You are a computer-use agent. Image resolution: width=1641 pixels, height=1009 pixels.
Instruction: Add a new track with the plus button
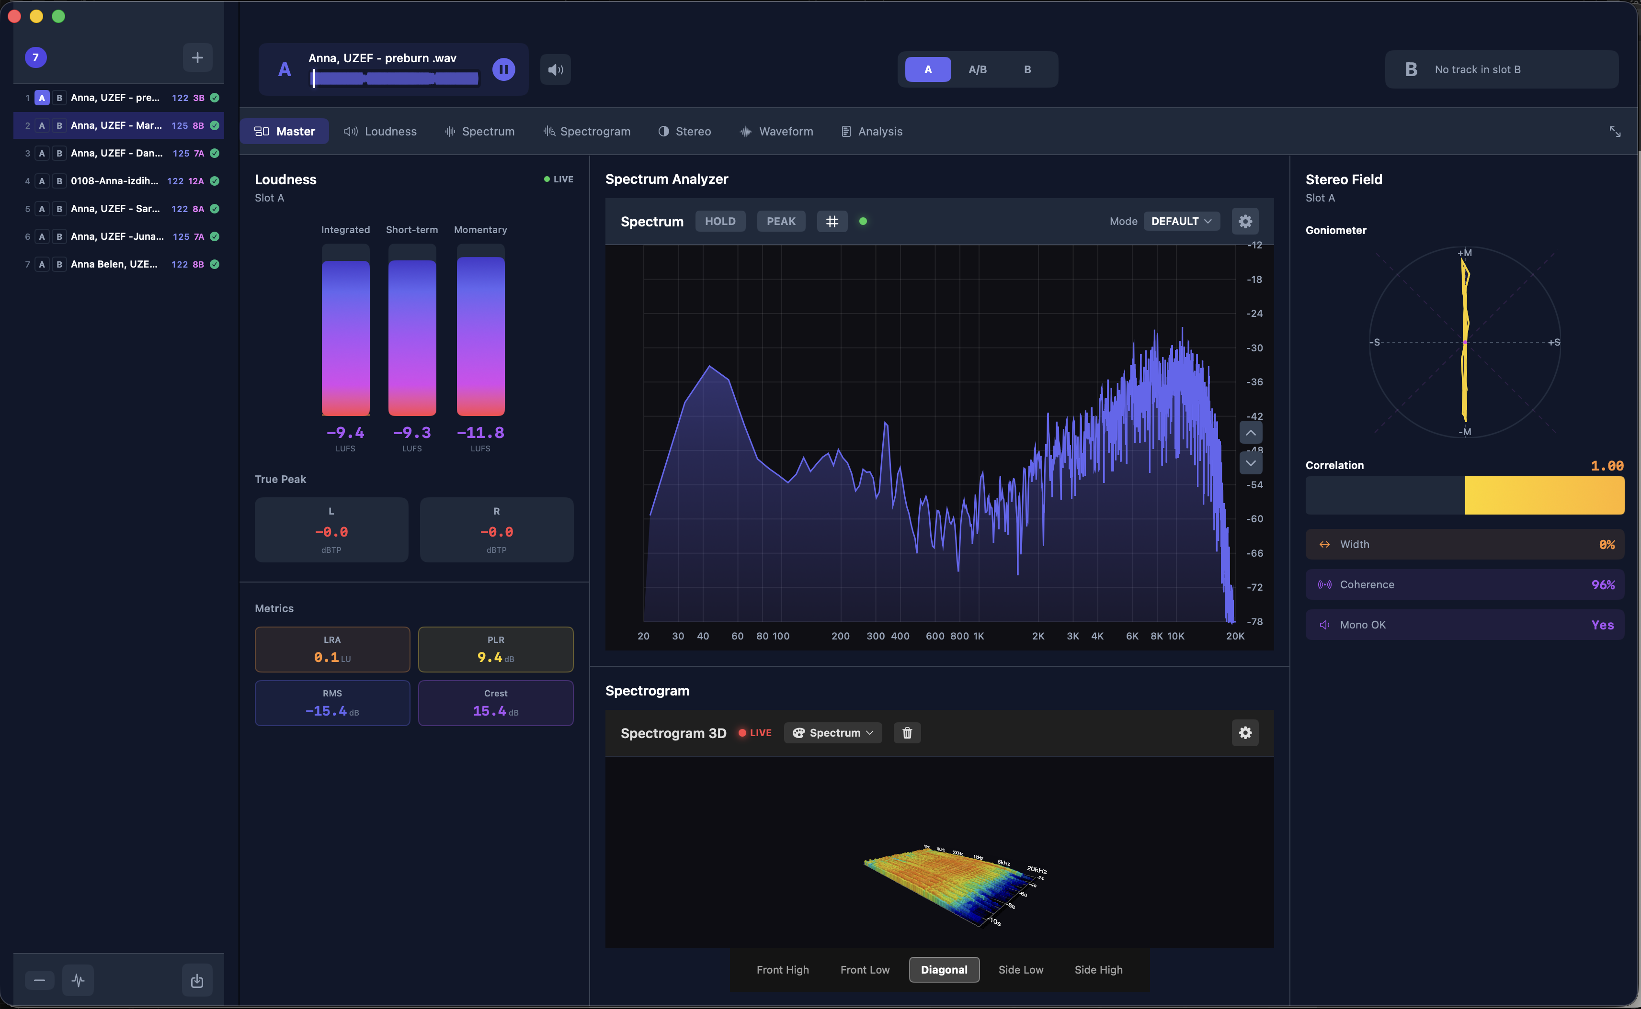point(197,57)
